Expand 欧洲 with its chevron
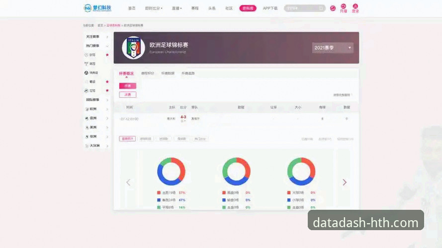 (x=107, y=109)
